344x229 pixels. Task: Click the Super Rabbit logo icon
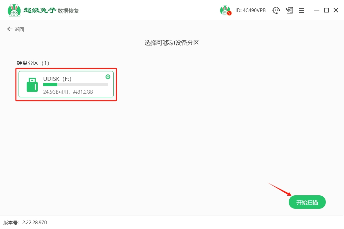pyautogui.click(x=14, y=10)
